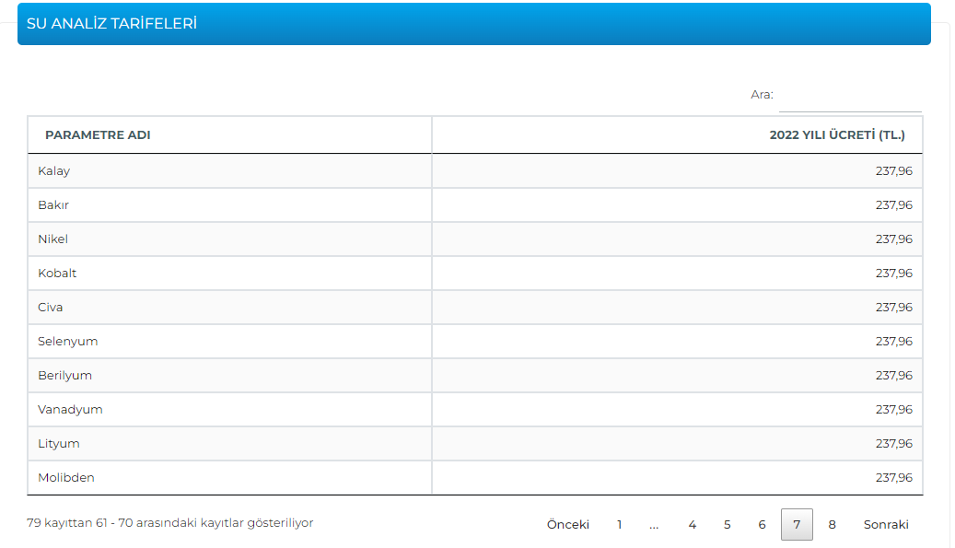This screenshot has width=955, height=548.
Task: Sort by PARAMETRE ADI column header
Action: click(x=229, y=135)
